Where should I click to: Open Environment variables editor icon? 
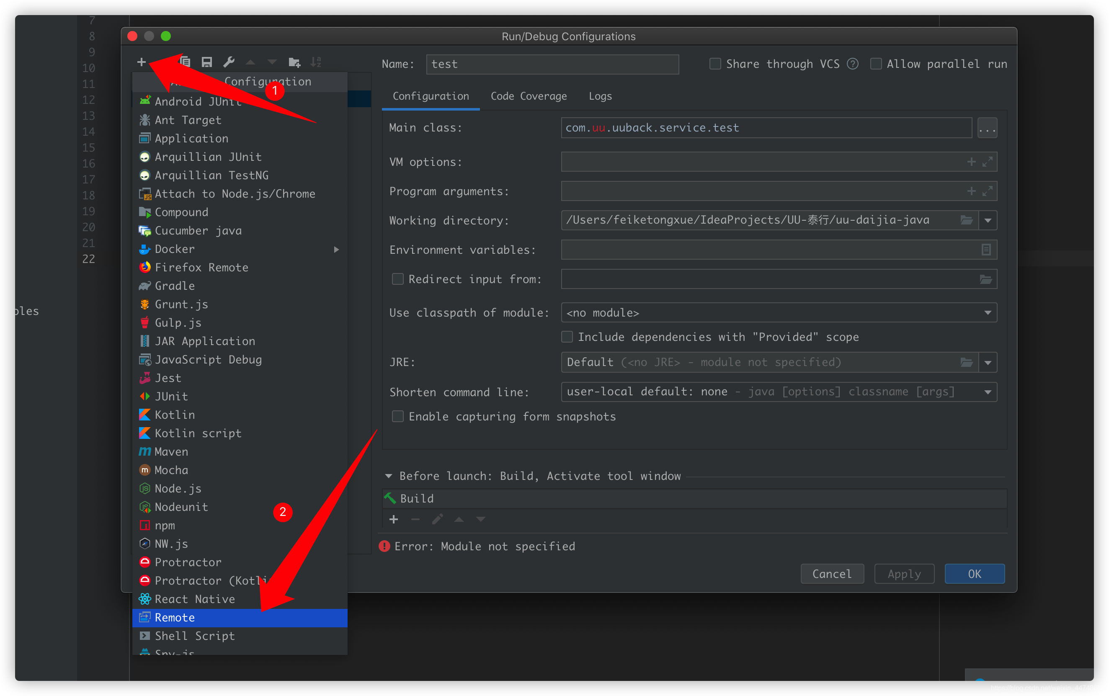point(985,250)
